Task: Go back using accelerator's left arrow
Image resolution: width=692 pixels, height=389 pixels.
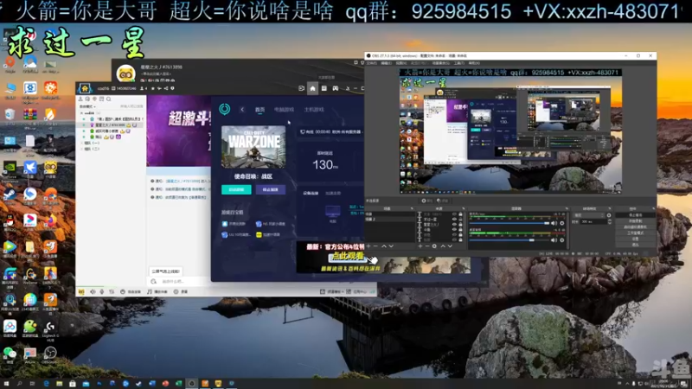Action: tap(242, 110)
